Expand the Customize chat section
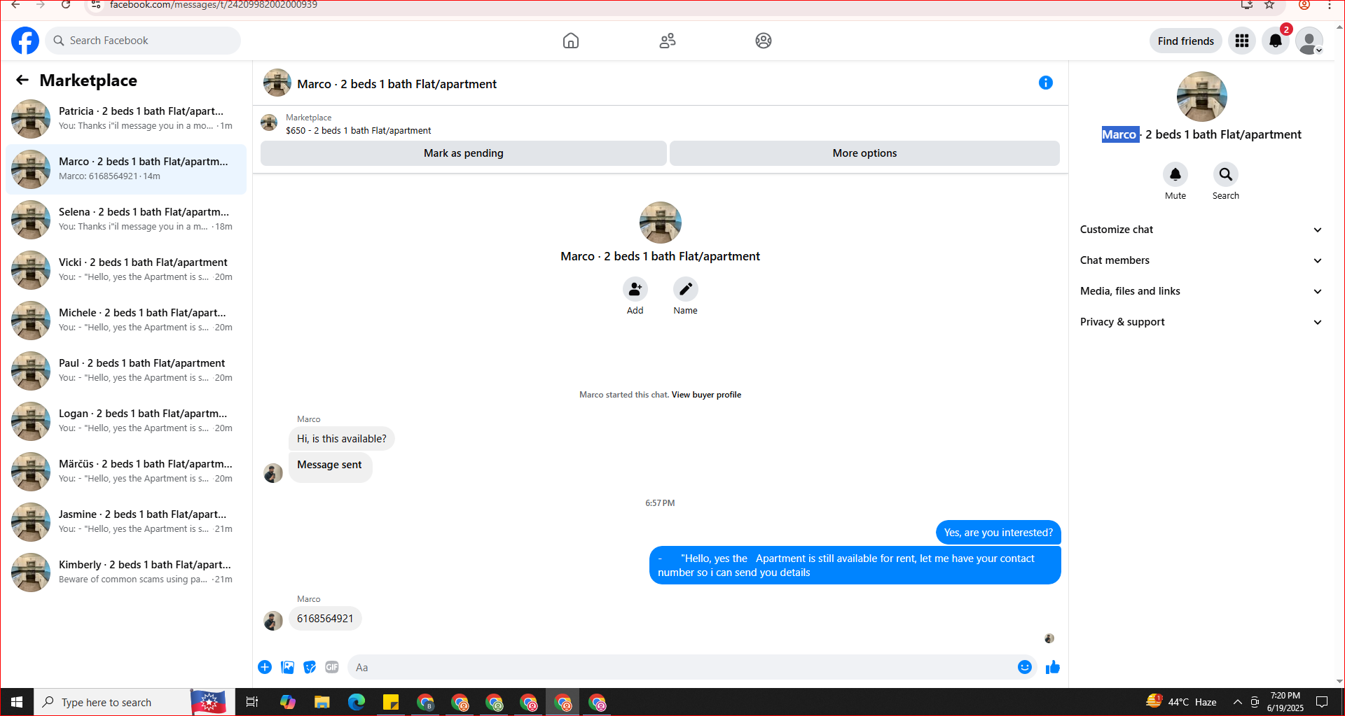Viewport: 1345px width, 716px height. click(x=1201, y=230)
